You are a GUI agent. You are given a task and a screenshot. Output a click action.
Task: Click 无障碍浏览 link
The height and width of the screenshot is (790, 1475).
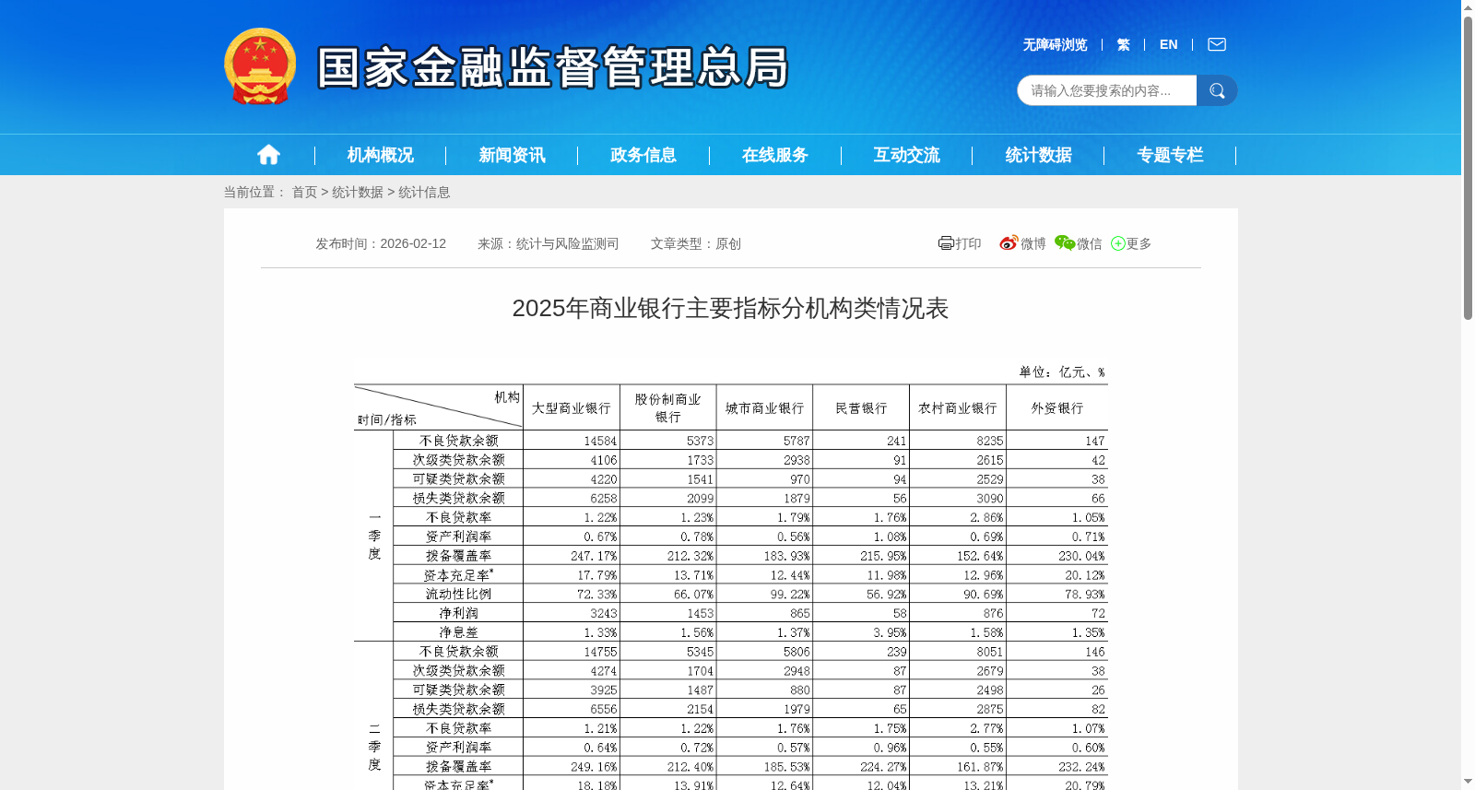click(x=1055, y=44)
